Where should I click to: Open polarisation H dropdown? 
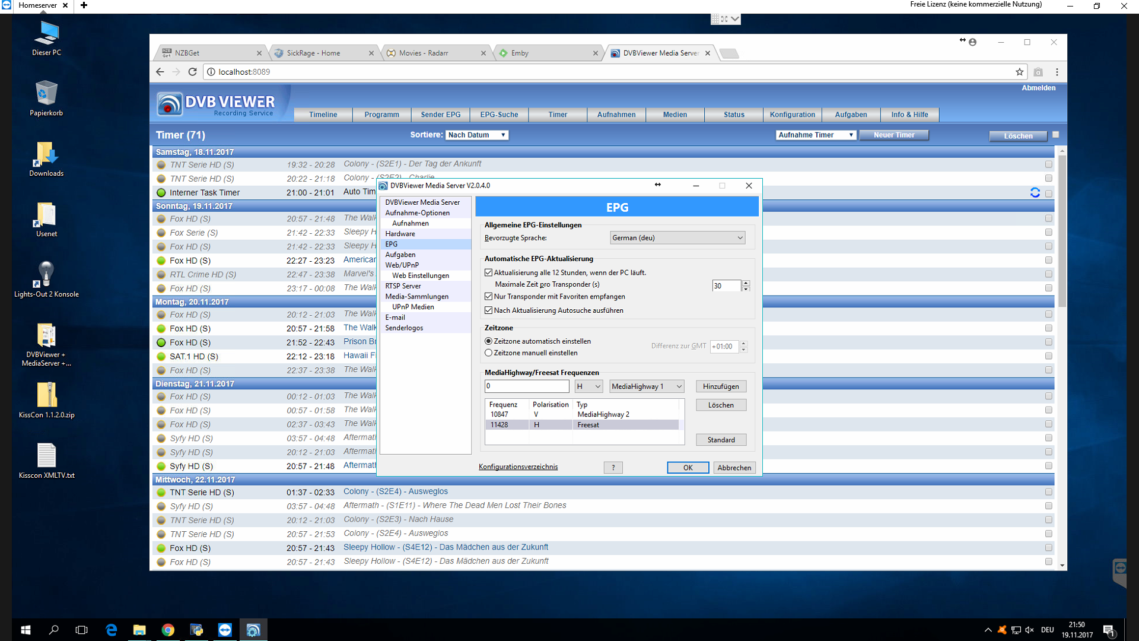(588, 386)
